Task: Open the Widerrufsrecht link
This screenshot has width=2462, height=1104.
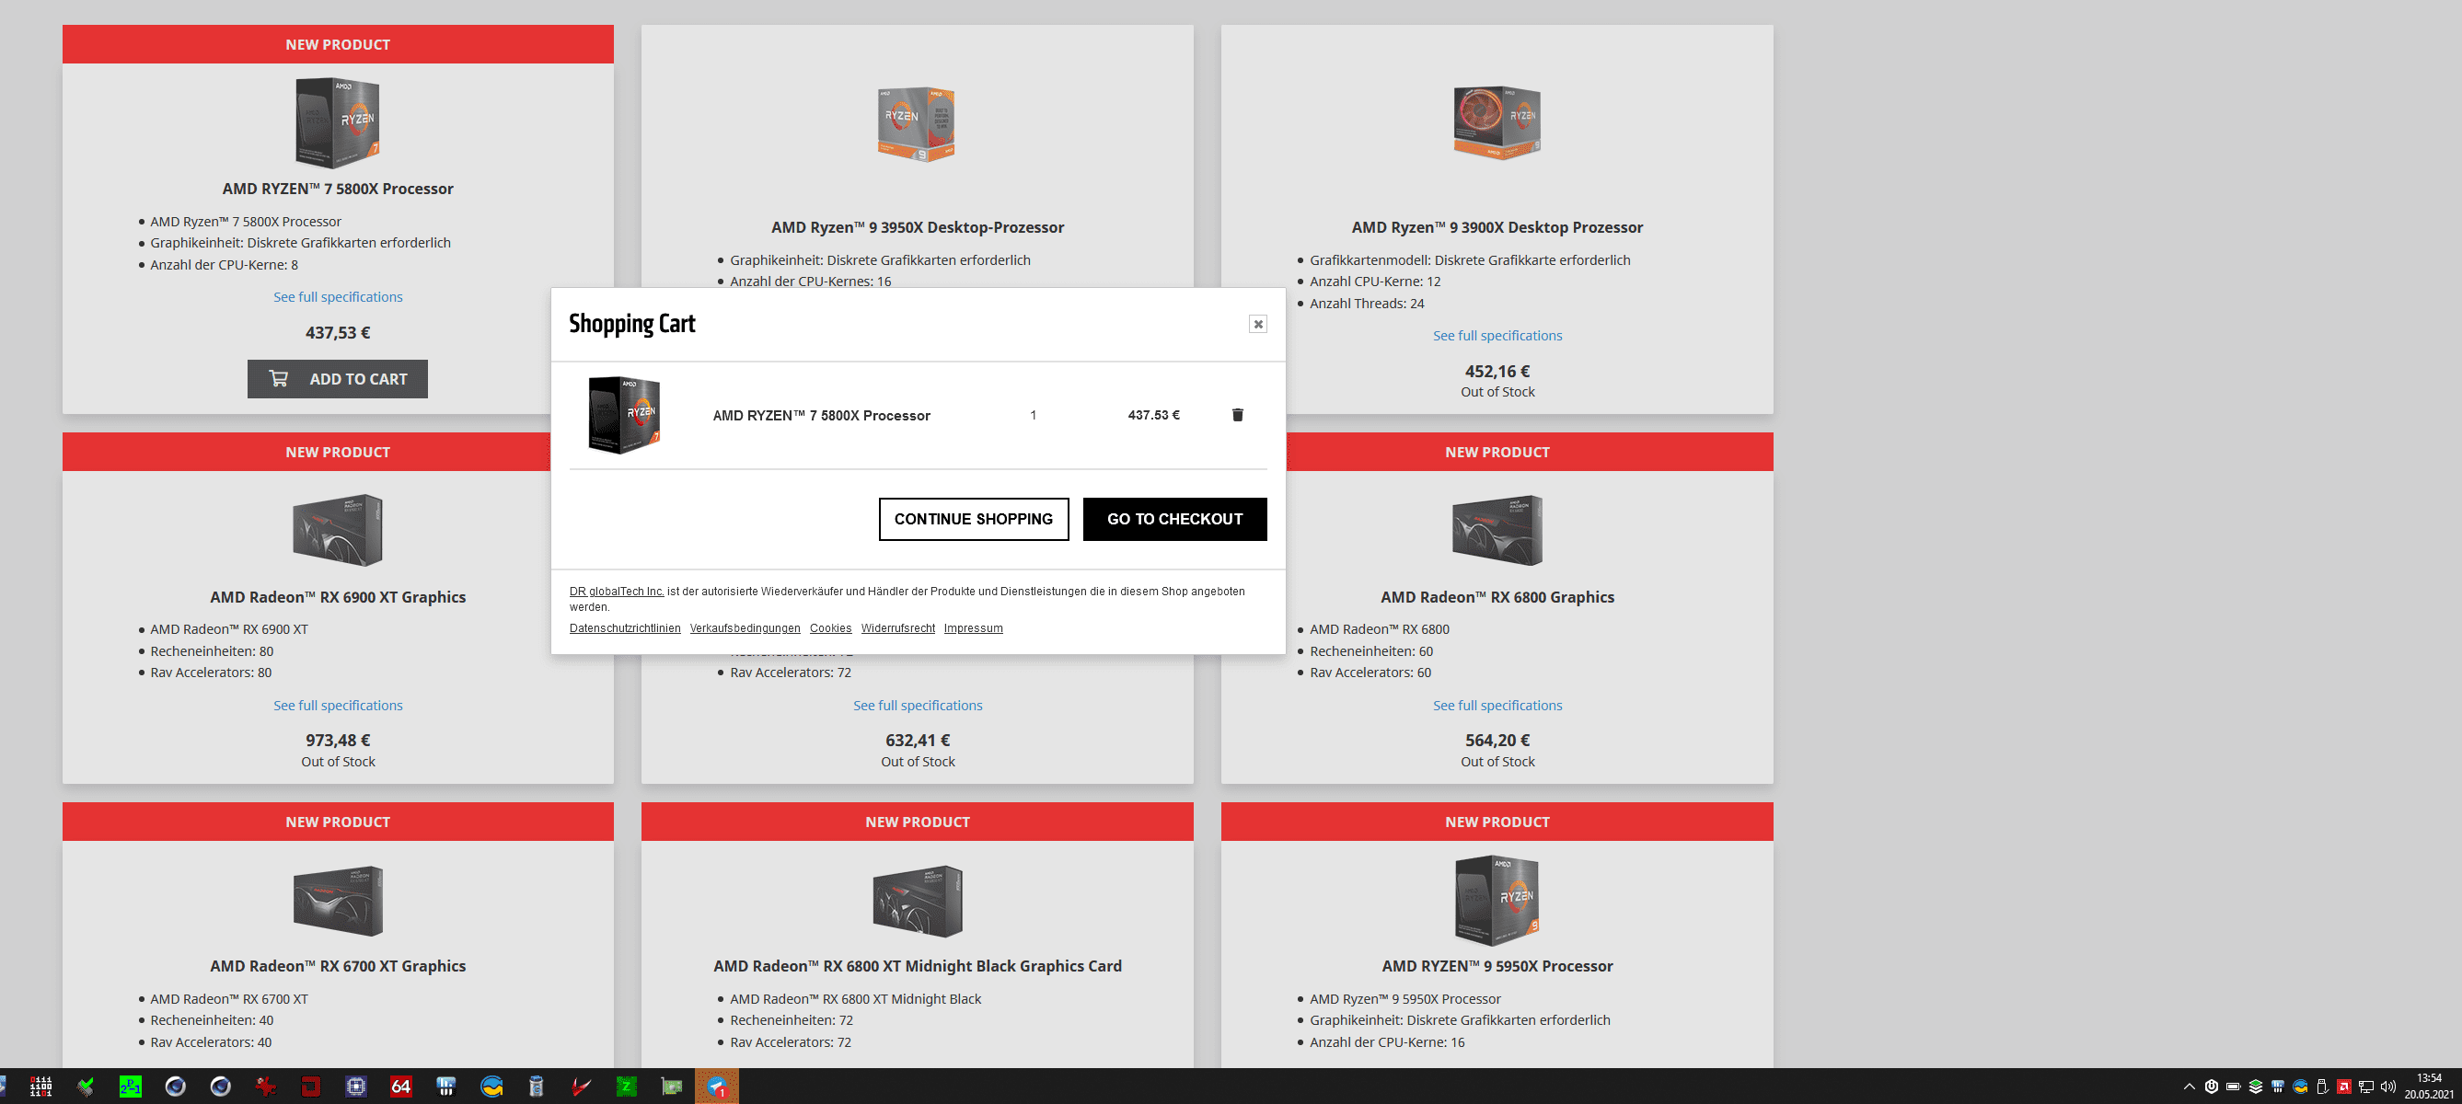Action: [x=897, y=627]
